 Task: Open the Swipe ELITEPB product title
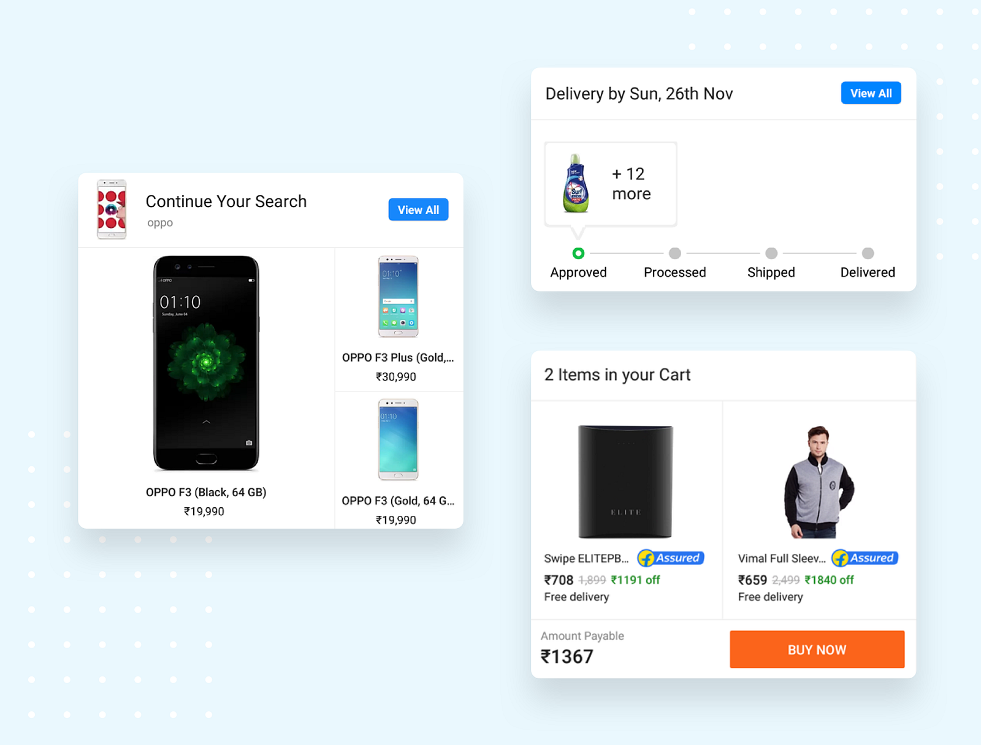[587, 559]
